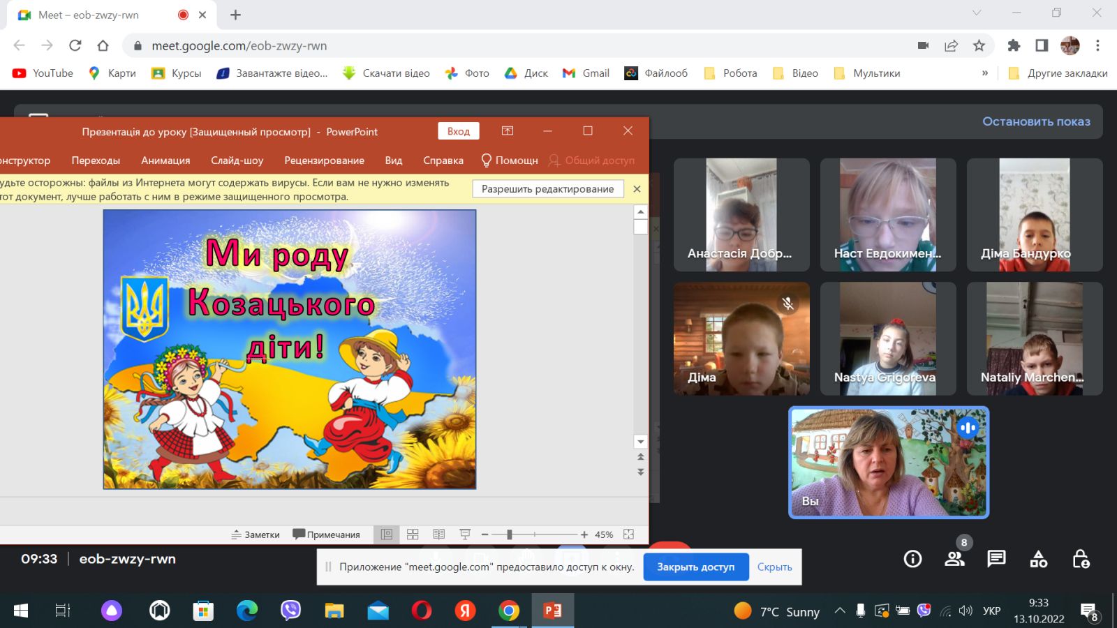
Task: Toggle the Заметки notes pane
Action: [256, 534]
